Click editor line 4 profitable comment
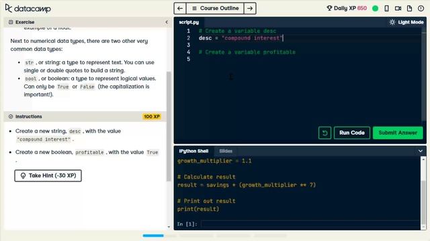This screenshot has height=241, width=430. click(x=247, y=52)
